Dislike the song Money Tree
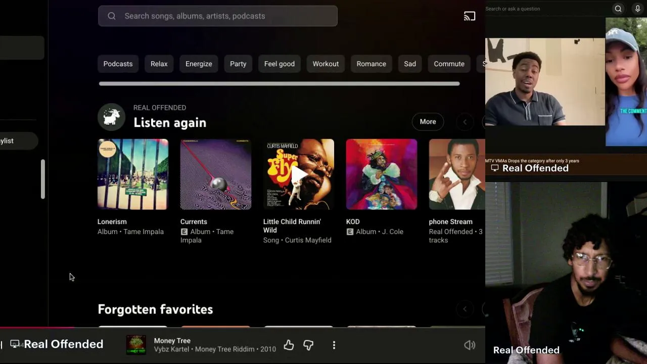 point(308,345)
